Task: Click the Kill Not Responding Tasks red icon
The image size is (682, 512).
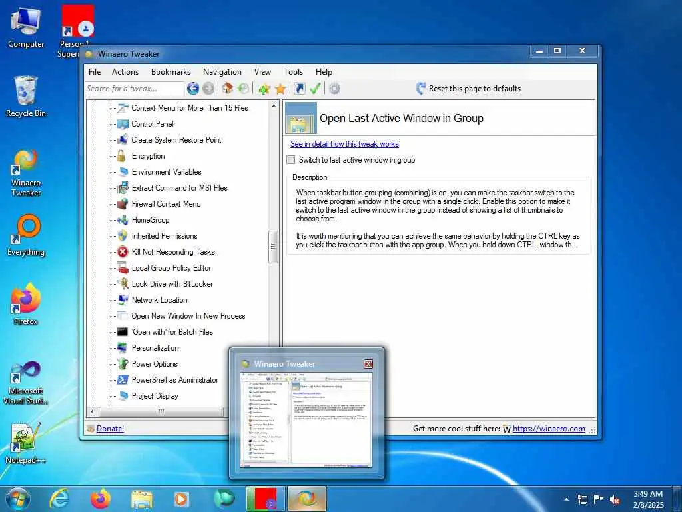Action: tap(123, 251)
